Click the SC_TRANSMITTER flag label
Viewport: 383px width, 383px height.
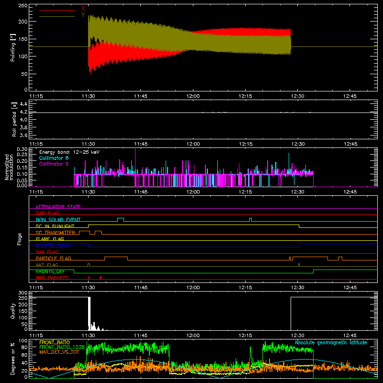(x=55, y=233)
